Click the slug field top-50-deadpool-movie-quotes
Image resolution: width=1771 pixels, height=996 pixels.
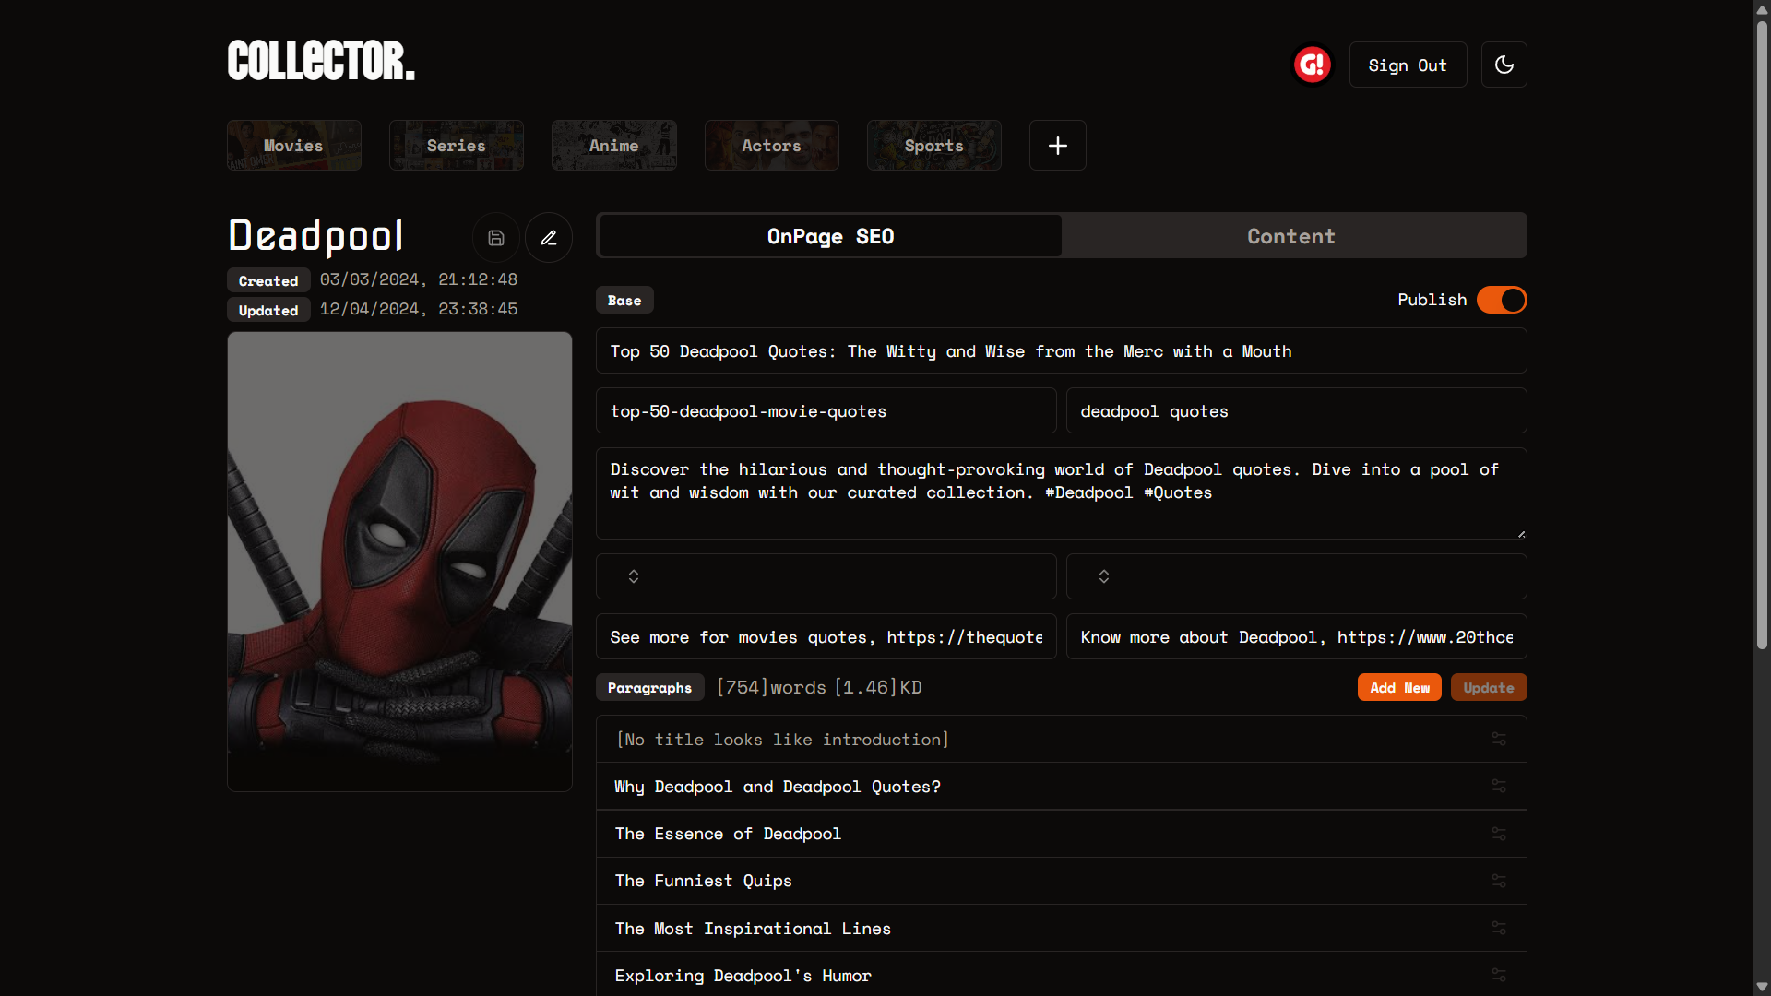pyautogui.click(x=826, y=411)
